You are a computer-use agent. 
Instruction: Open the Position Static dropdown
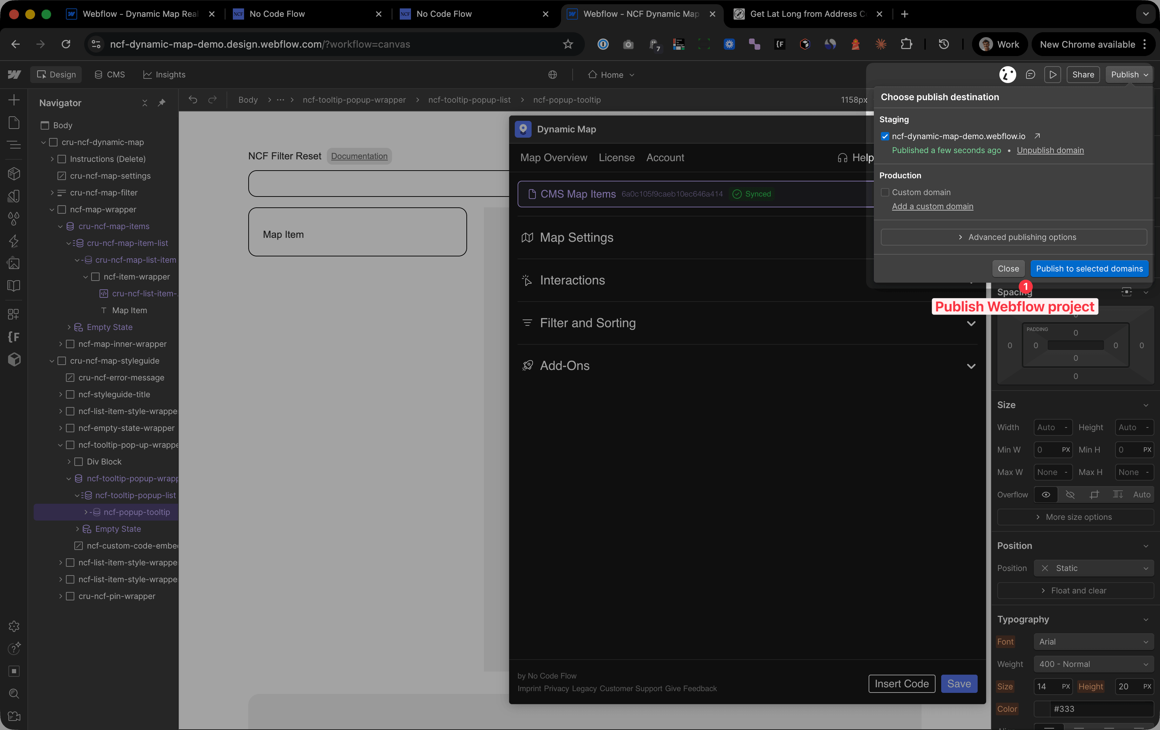1093,568
